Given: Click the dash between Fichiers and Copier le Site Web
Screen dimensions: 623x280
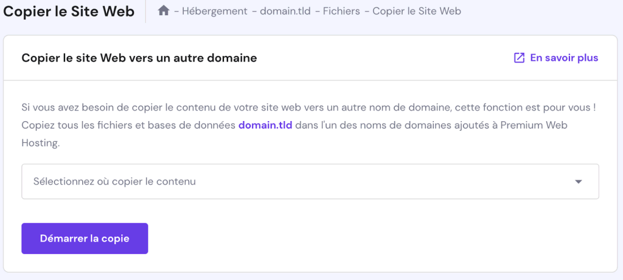Looking at the screenshot, I should 366,11.
